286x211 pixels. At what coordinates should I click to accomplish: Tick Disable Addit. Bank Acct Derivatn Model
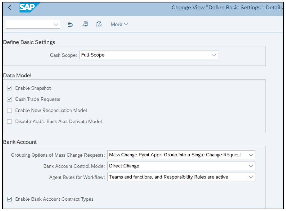click(x=10, y=121)
